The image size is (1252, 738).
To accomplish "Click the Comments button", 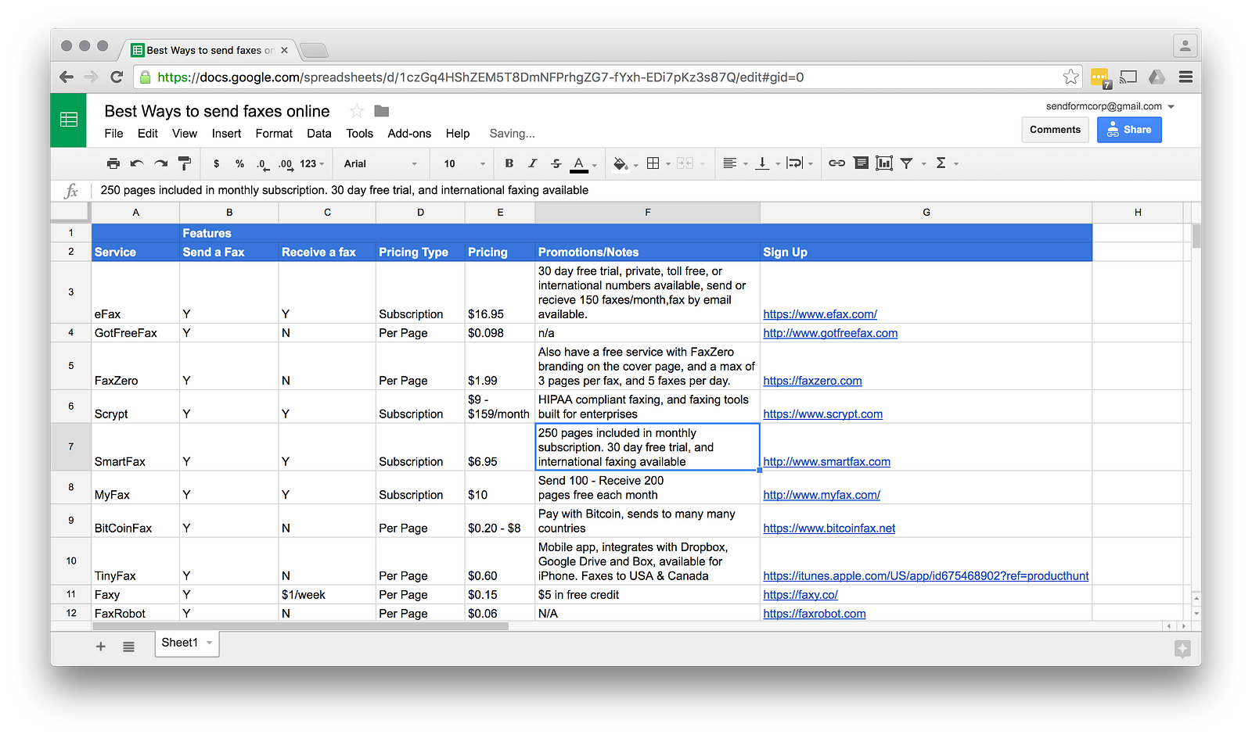I will pos(1055,130).
